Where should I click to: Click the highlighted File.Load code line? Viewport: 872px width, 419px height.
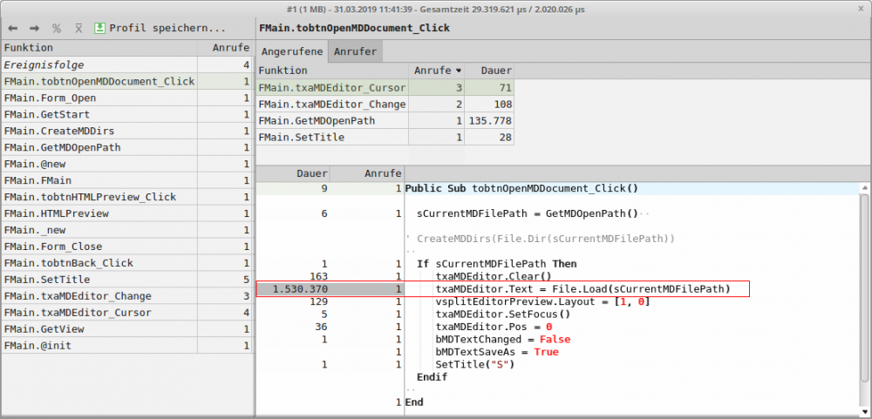[x=582, y=288]
